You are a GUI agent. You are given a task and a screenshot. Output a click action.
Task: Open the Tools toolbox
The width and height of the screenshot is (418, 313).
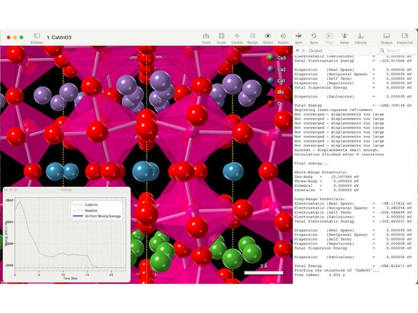click(206, 36)
